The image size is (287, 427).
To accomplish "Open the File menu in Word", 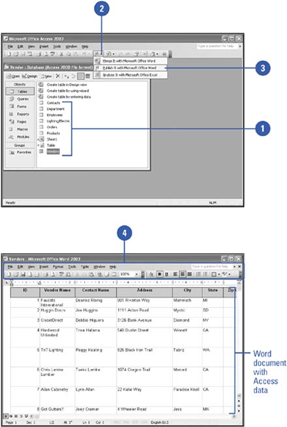I will click(x=10, y=266).
